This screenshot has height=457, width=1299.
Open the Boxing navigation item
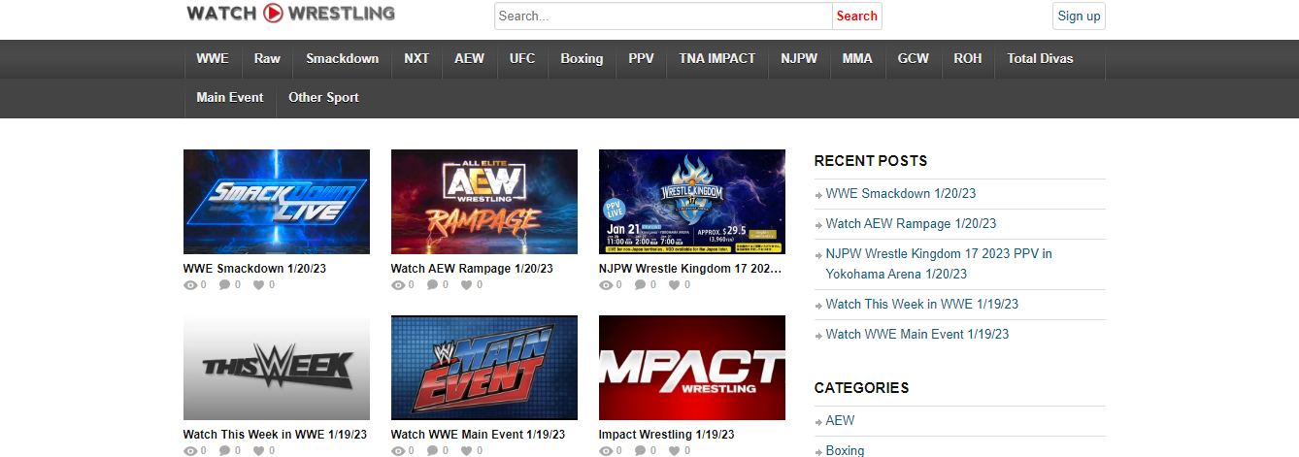pos(582,58)
